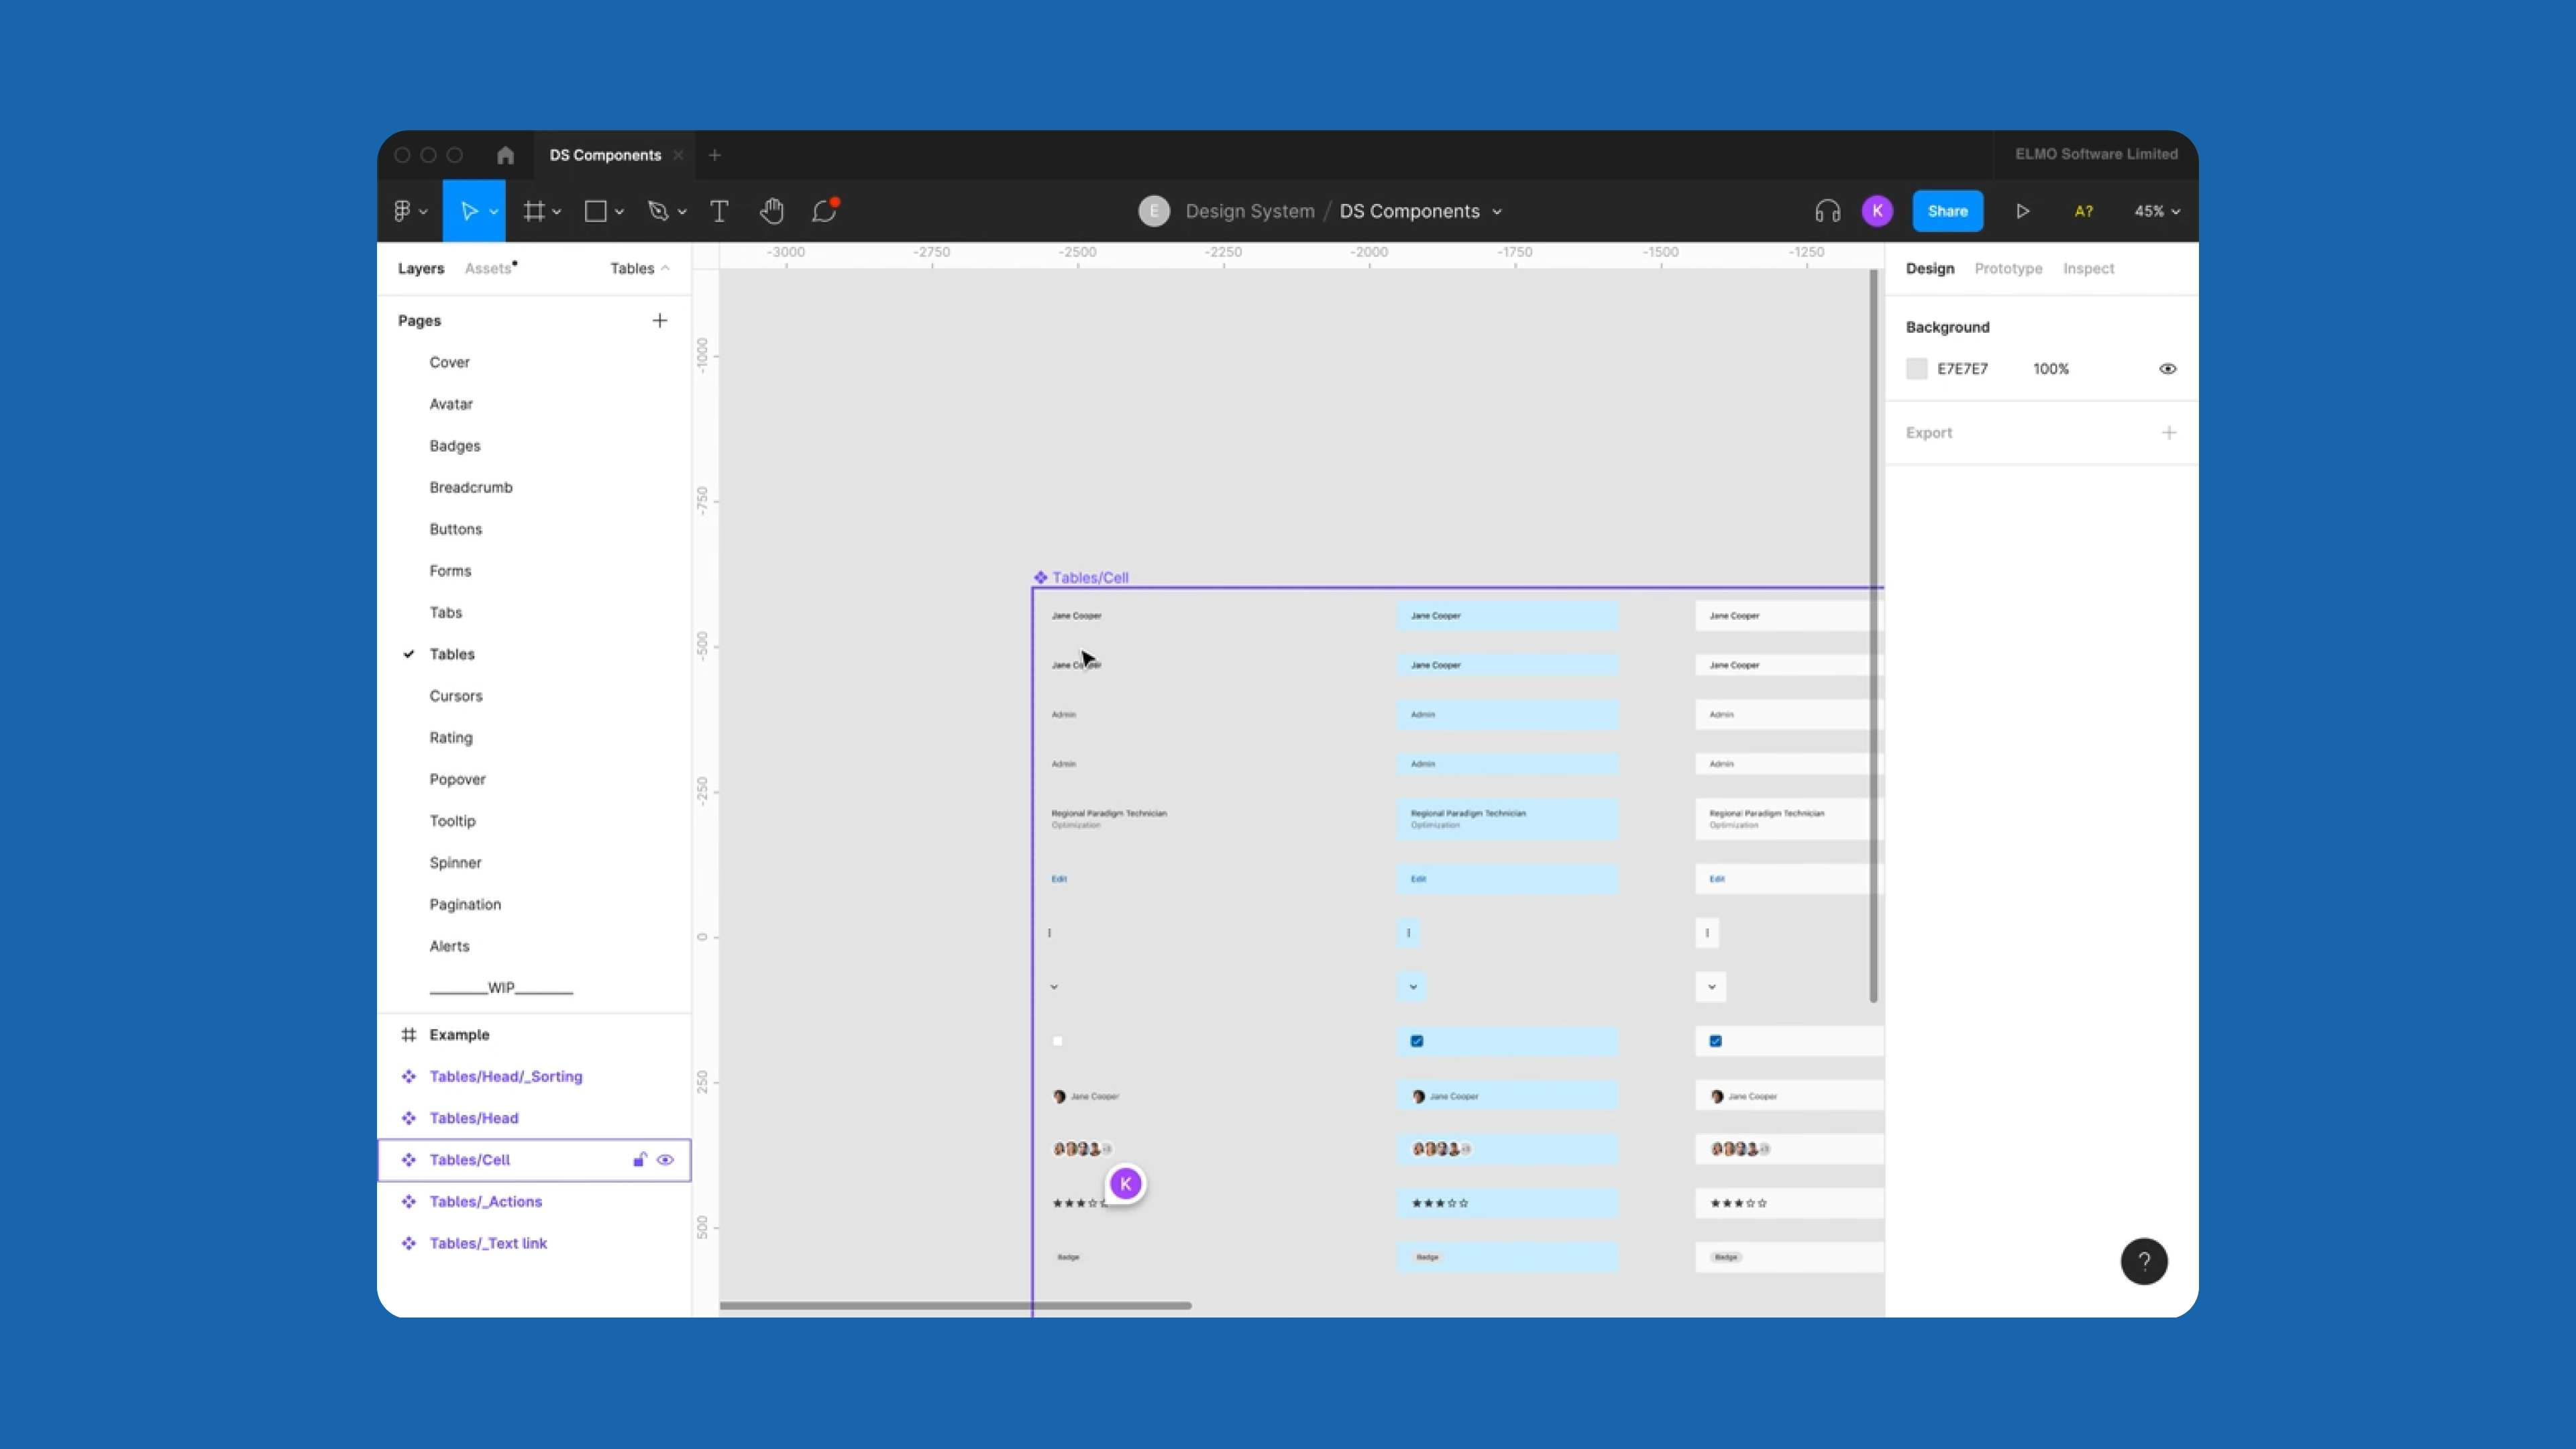This screenshot has height=1449, width=2576.
Task: Switch to the Design tab
Action: [x=1929, y=268]
